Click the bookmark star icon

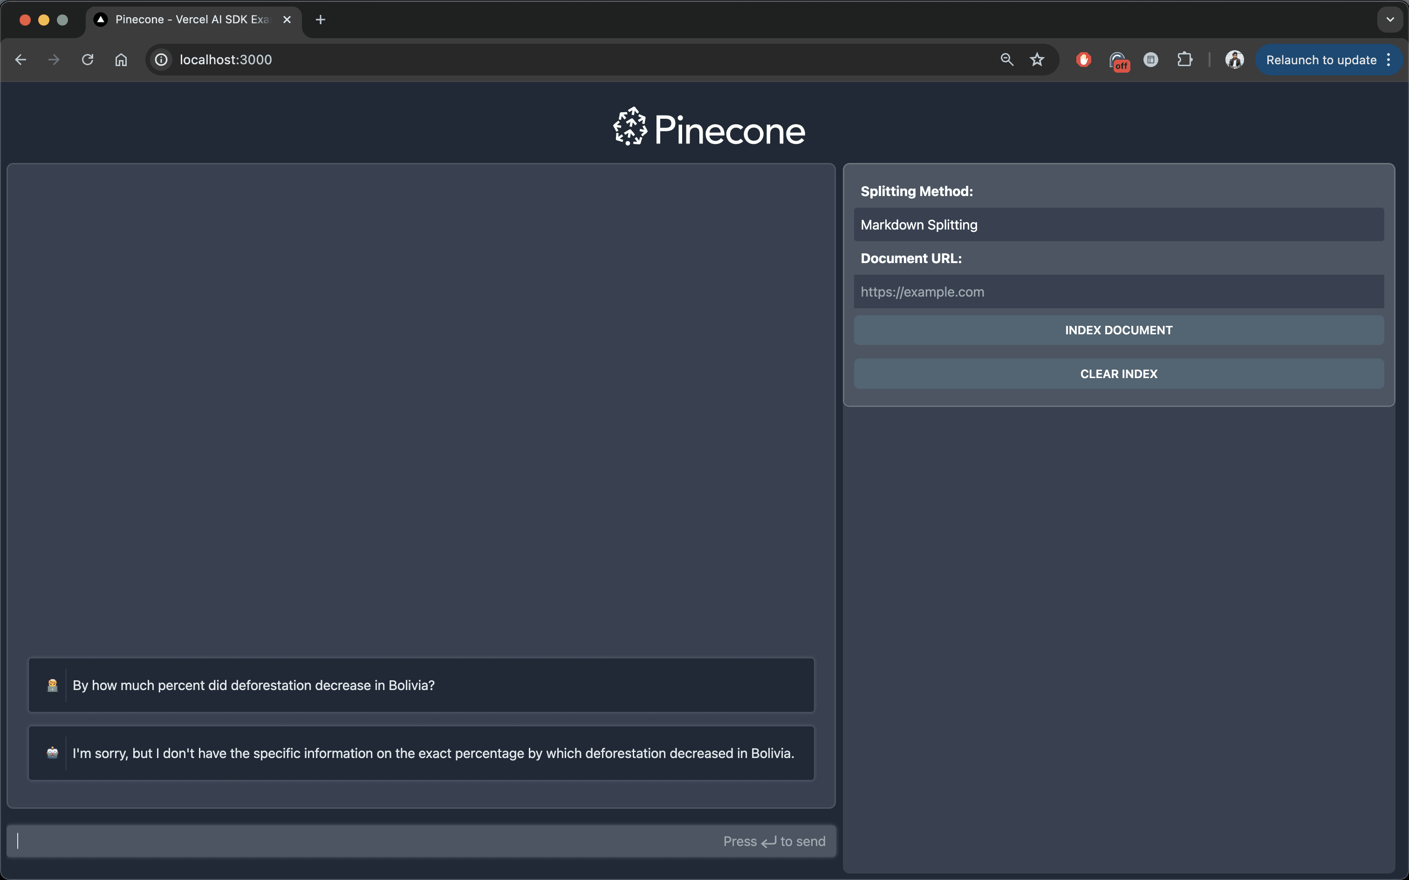(x=1037, y=60)
